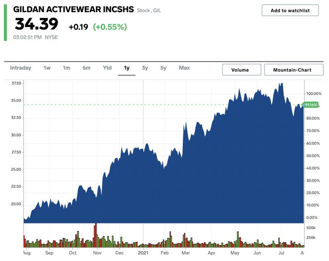Click the 2021 label on time axis

click(143, 253)
